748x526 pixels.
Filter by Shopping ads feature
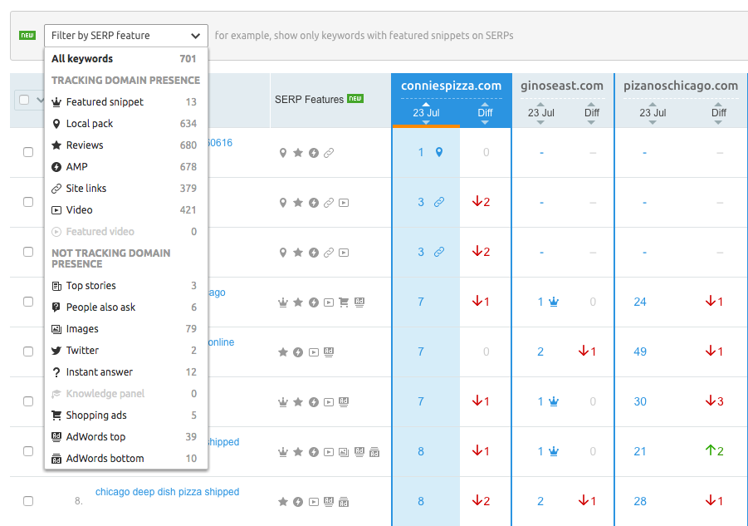click(x=126, y=415)
